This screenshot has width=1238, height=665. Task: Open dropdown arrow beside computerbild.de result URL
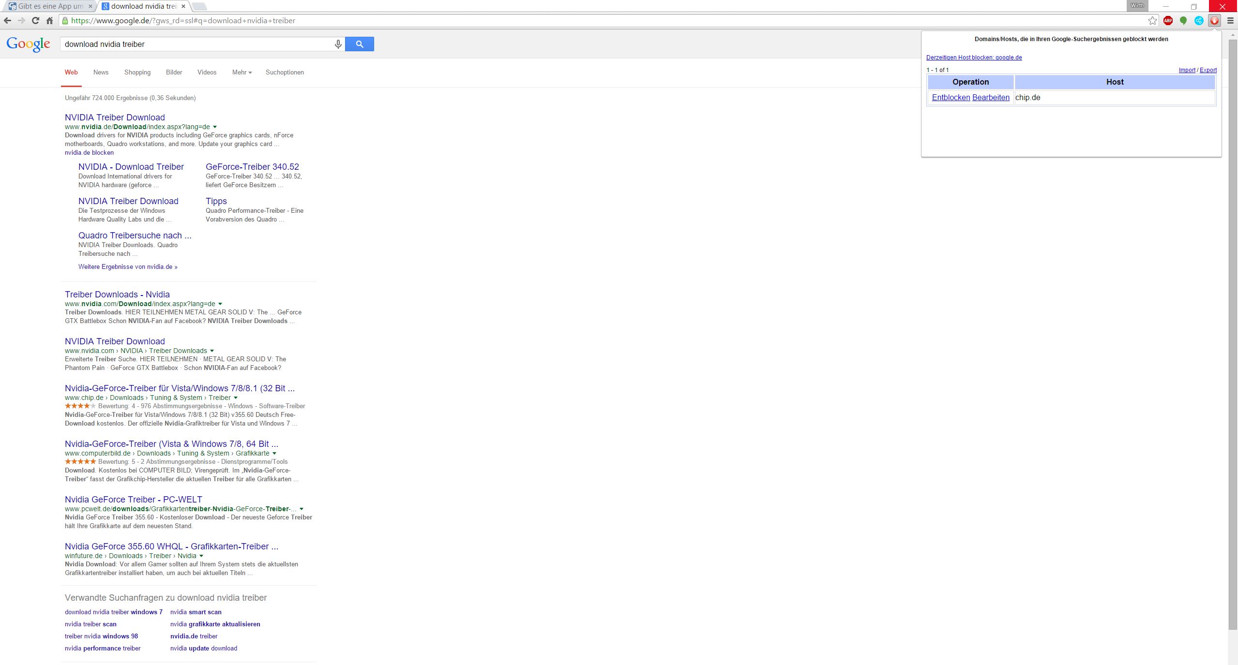(274, 454)
